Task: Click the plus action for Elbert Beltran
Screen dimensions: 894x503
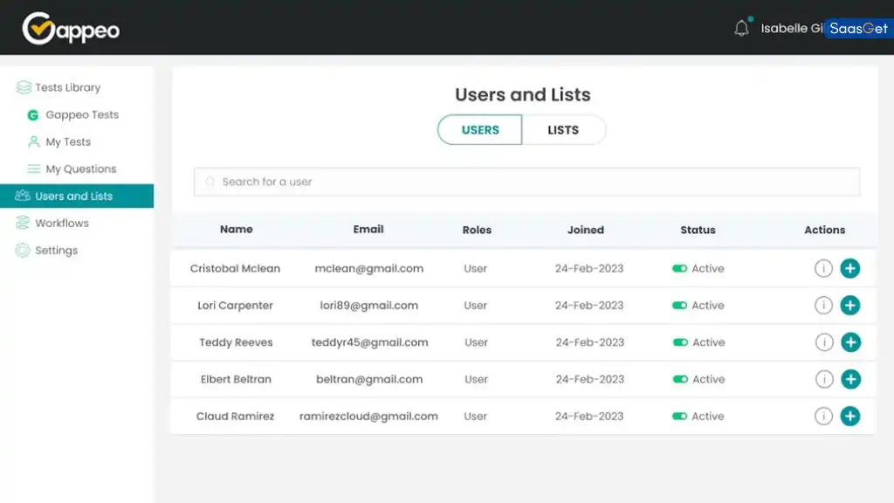Action: (850, 379)
